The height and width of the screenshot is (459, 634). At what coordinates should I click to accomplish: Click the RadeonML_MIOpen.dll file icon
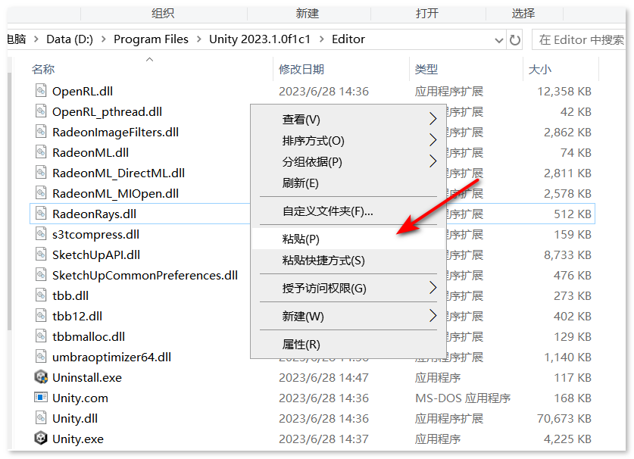41,192
